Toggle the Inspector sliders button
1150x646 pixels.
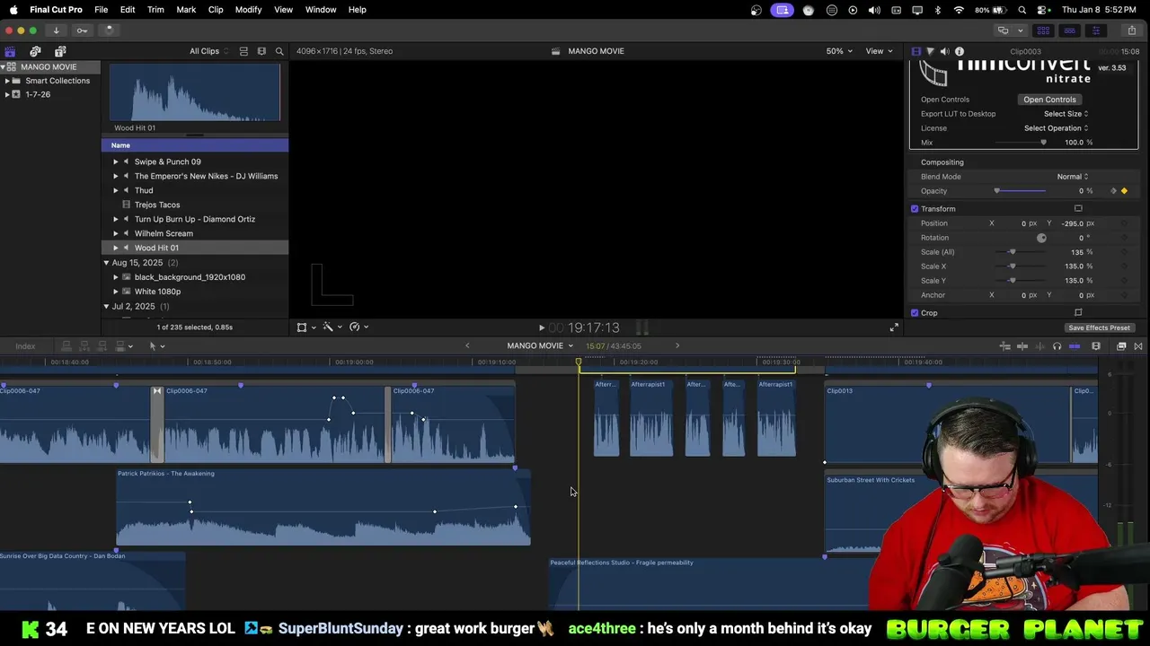(1095, 31)
